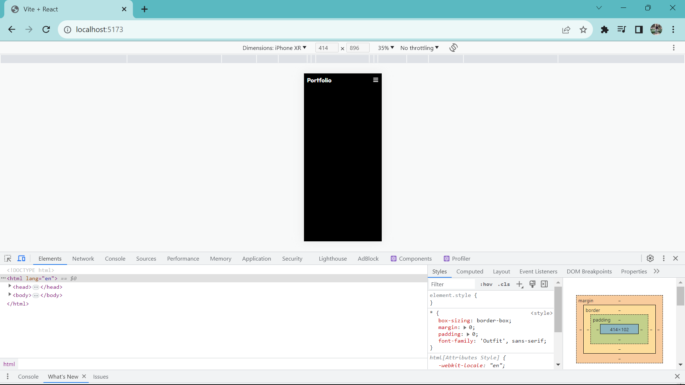Open the browser extensions puzzle icon

click(x=605, y=30)
